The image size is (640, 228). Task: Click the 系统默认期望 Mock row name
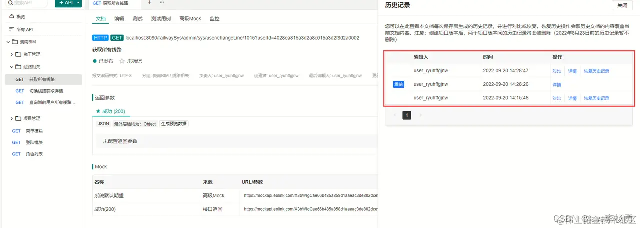coord(109,195)
